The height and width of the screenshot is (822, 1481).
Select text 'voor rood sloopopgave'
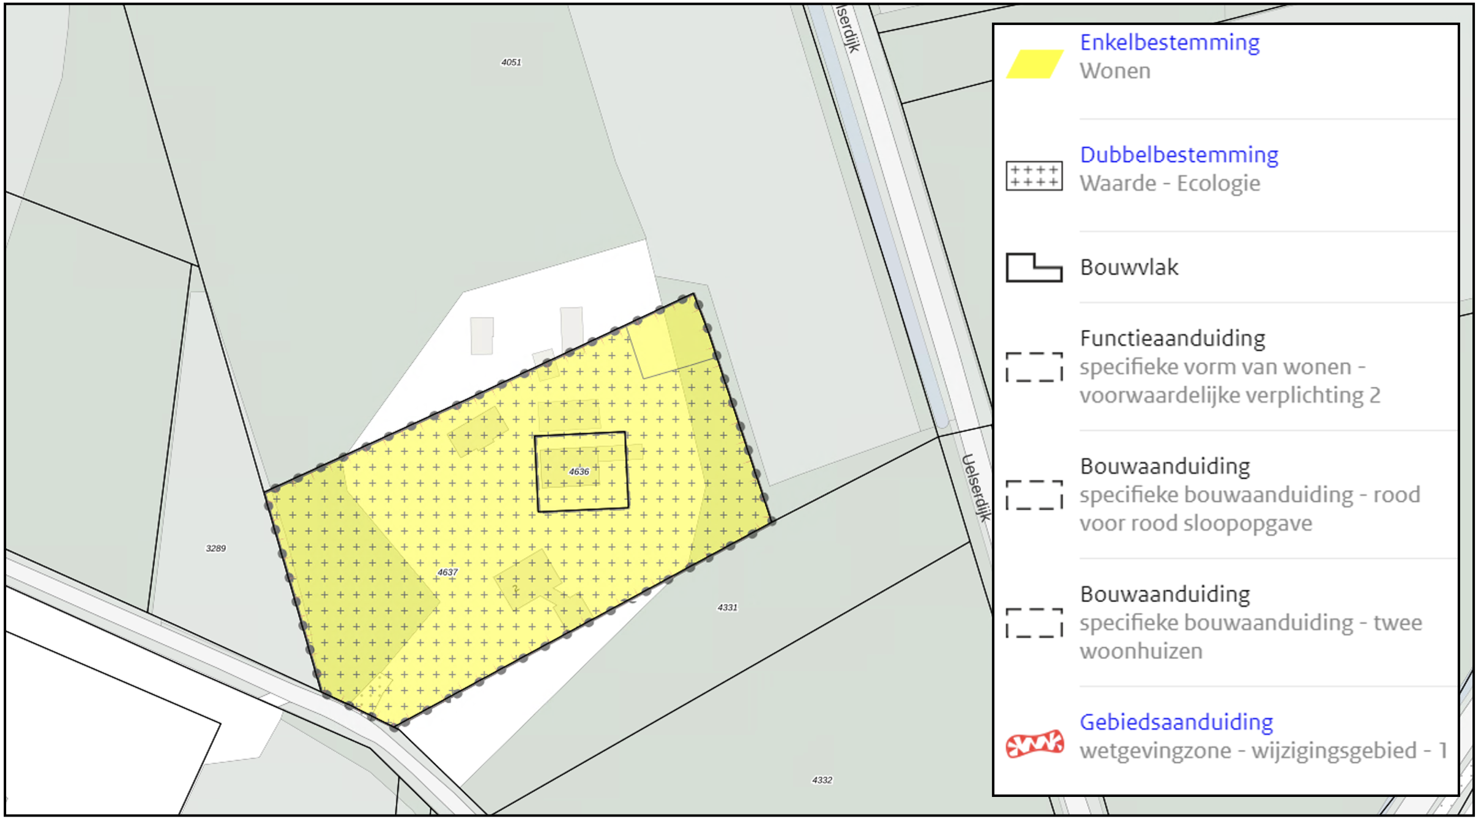tap(1196, 524)
